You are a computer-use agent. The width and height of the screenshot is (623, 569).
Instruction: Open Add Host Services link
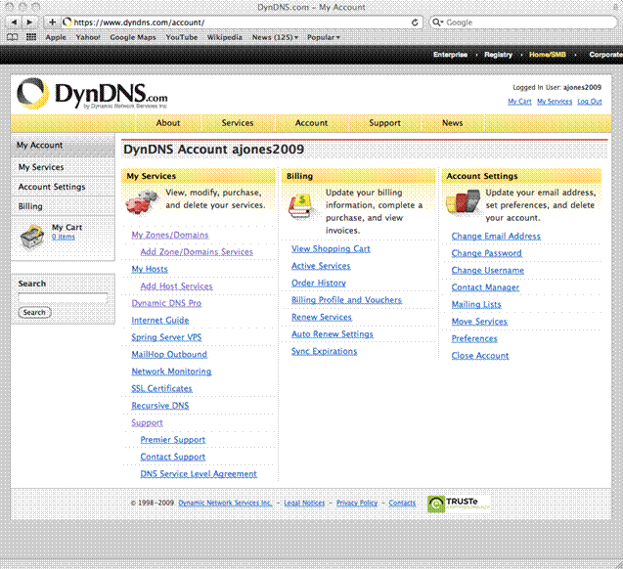[x=176, y=286]
